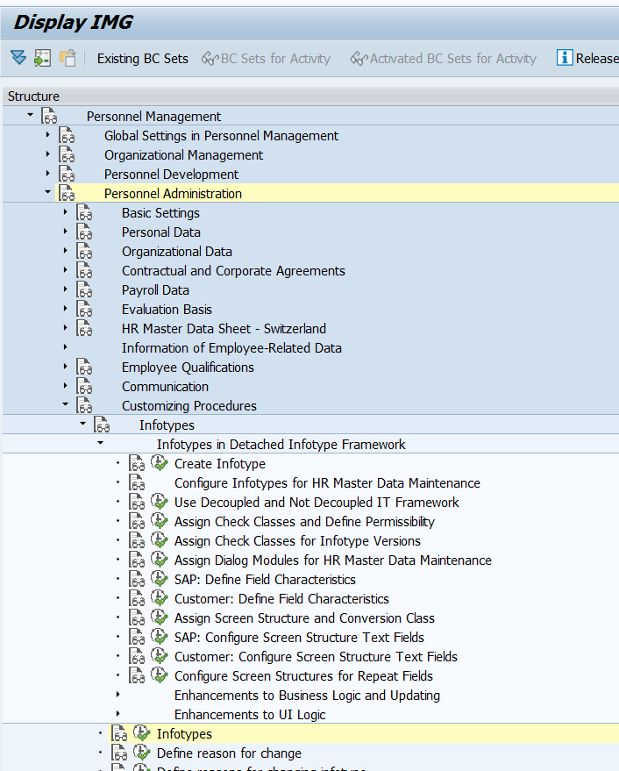Click Activated BC Sets for Activity button

(443, 59)
